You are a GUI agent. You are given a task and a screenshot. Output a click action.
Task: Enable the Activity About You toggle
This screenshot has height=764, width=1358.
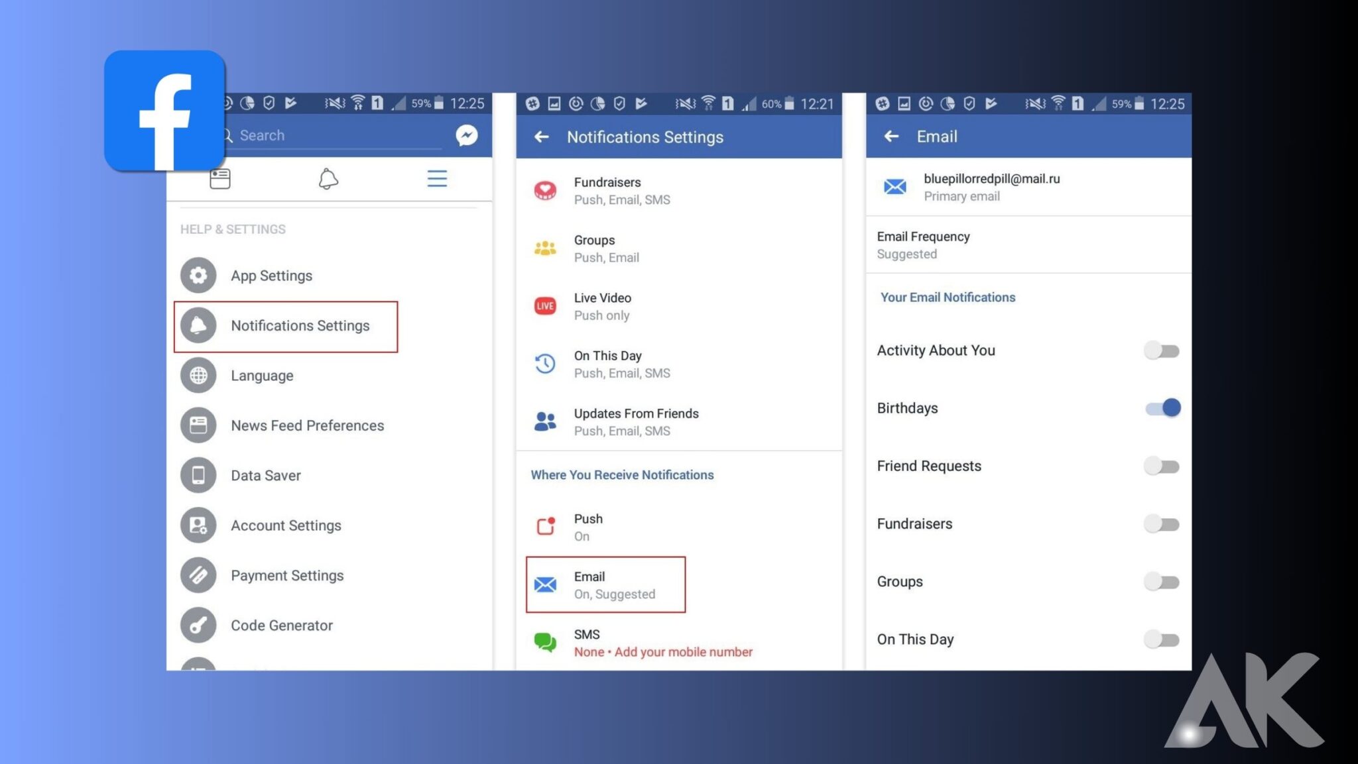1161,350
